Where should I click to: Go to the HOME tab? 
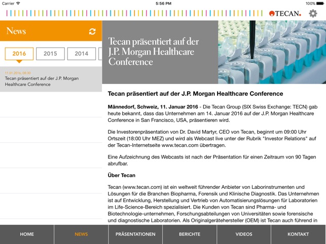tap(27, 234)
